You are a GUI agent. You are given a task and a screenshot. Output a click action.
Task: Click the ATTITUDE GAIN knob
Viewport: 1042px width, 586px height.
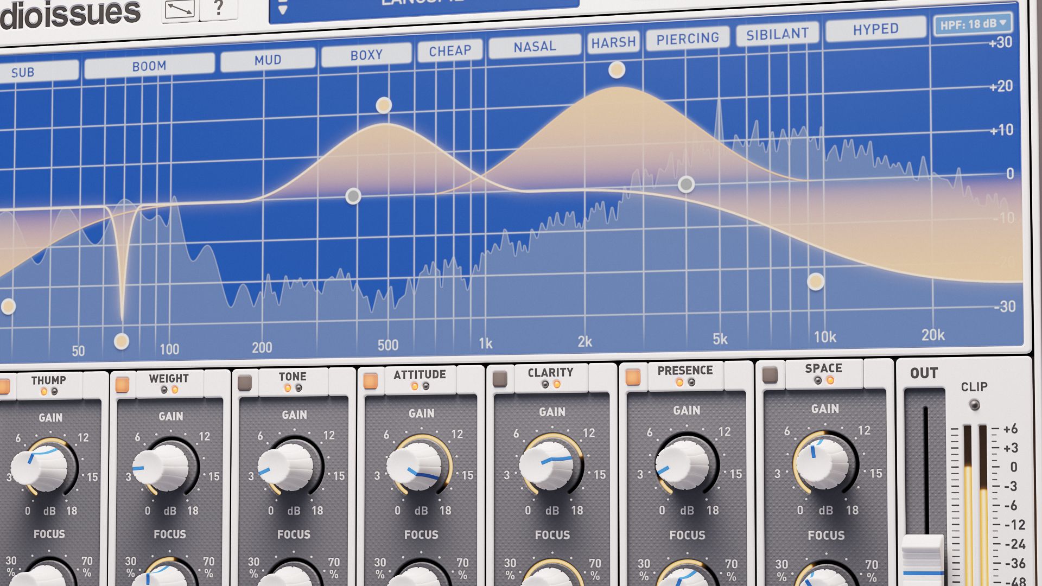[416, 467]
